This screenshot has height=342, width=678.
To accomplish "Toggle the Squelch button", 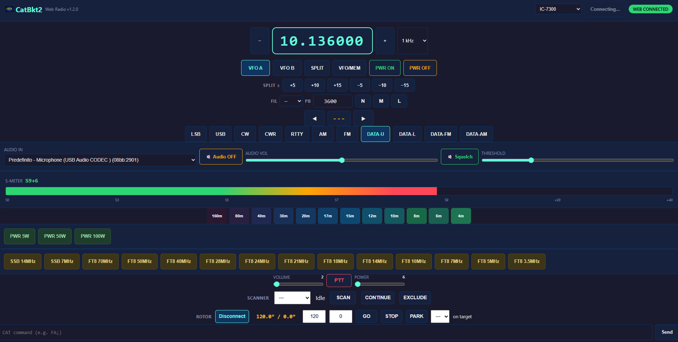I will (x=460, y=157).
